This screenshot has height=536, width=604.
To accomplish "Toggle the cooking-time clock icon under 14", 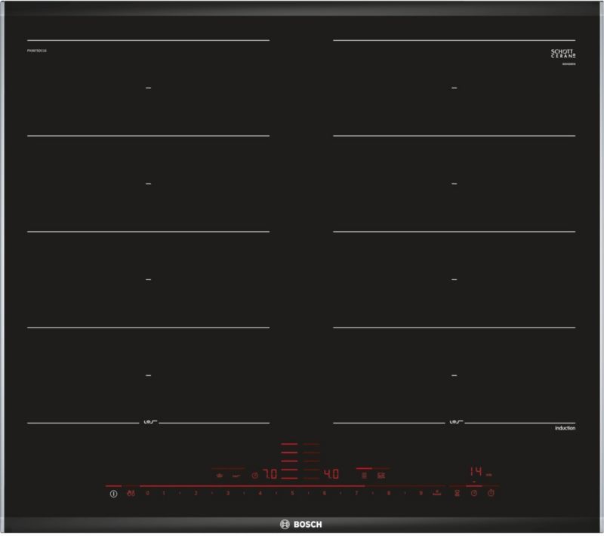I will (473, 493).
